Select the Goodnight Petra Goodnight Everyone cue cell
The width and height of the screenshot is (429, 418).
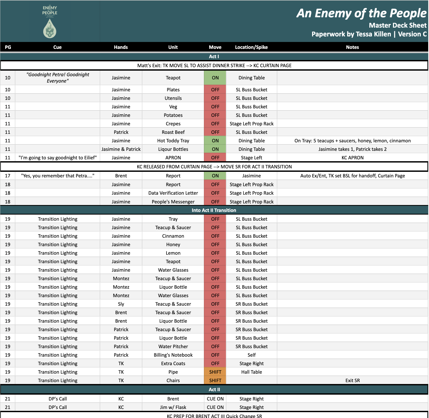(57, 78)
